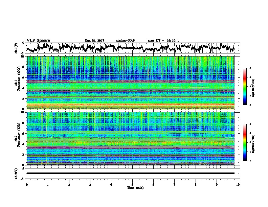Click the "4" kHz tick of ch.1 spectrogram

[24, 88]
